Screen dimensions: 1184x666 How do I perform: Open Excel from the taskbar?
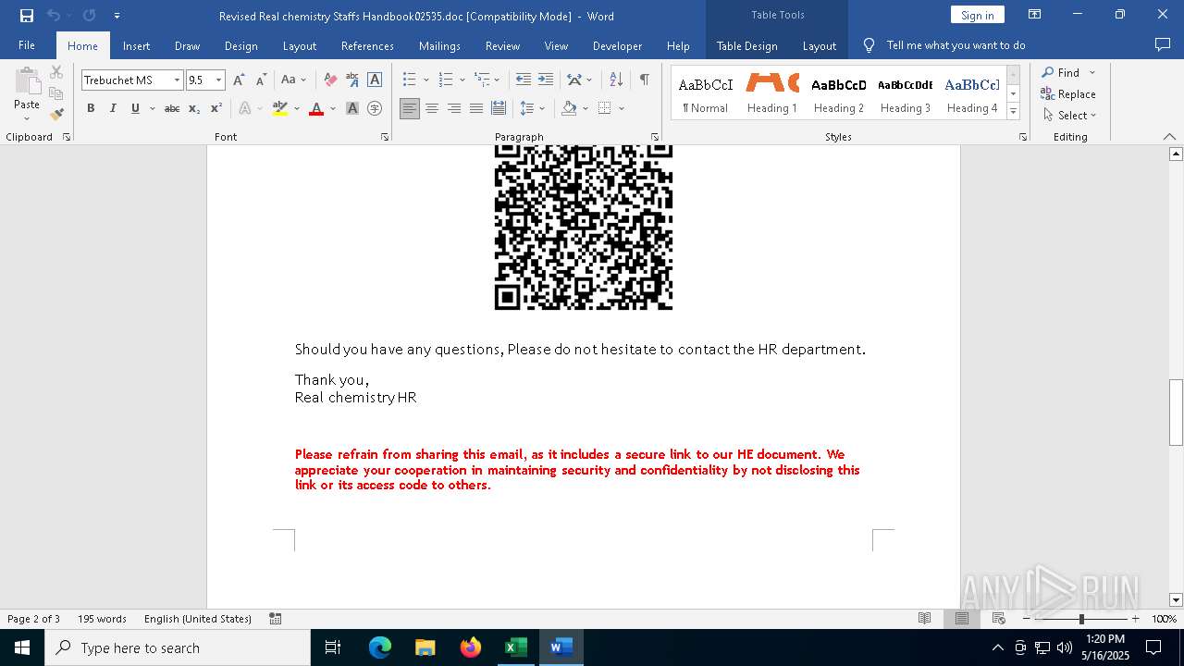(515, 647)
